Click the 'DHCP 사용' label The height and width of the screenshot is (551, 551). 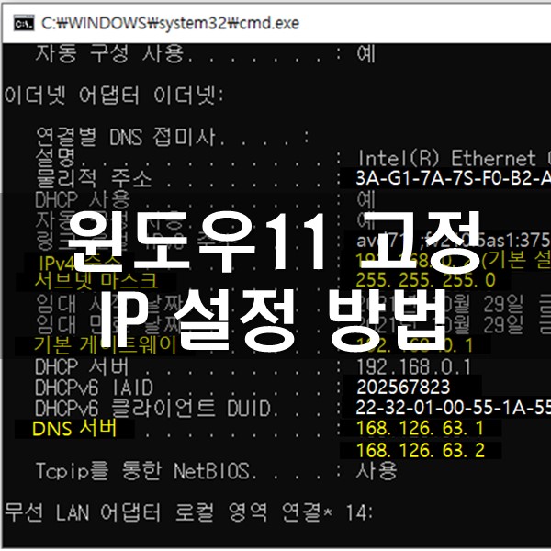click(x=83, y=199)
